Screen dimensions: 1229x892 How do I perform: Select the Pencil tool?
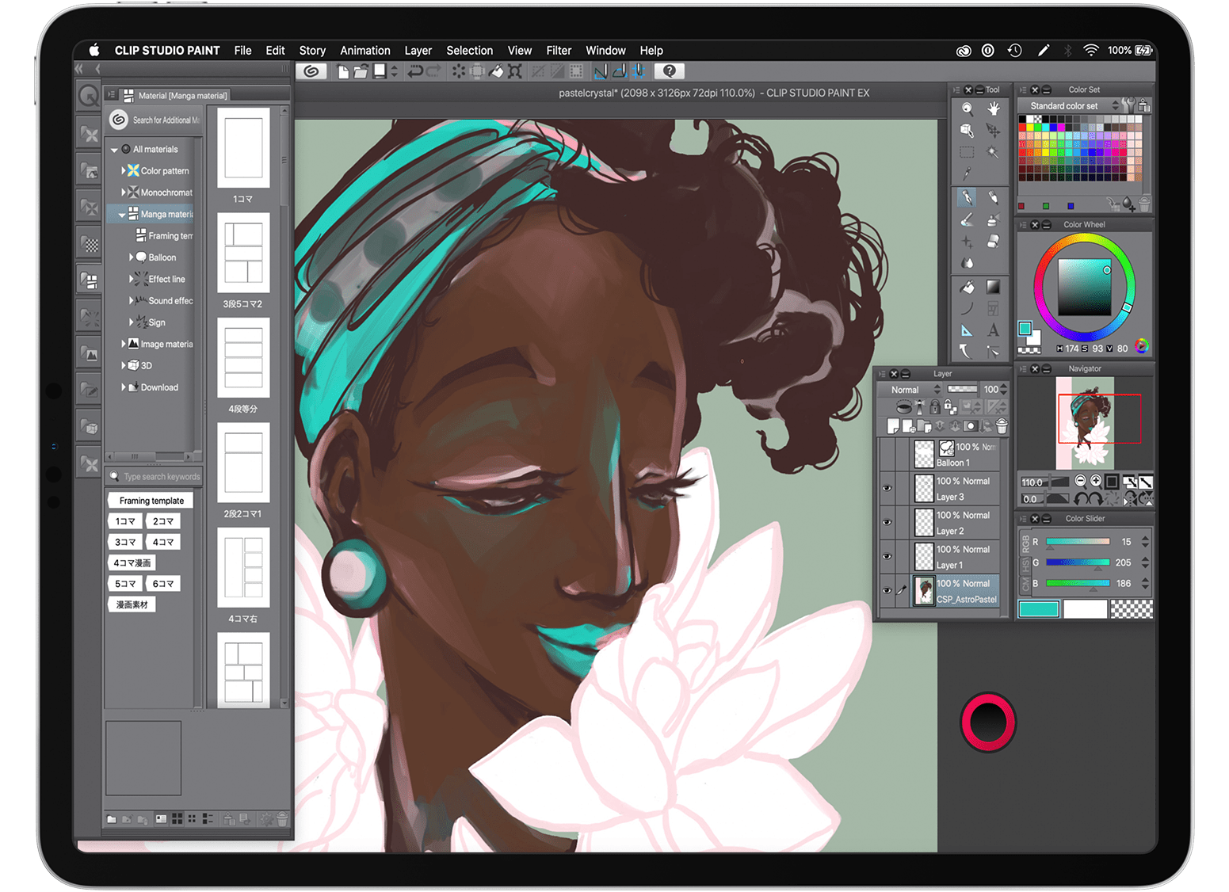[x=993, y=197]
